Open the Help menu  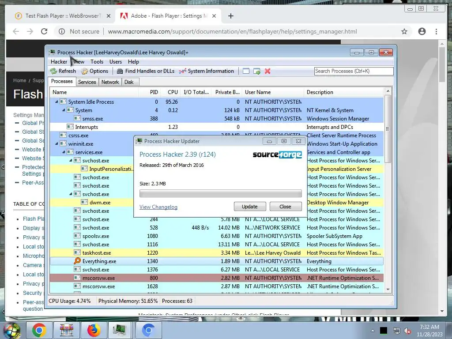click(133, 62)
